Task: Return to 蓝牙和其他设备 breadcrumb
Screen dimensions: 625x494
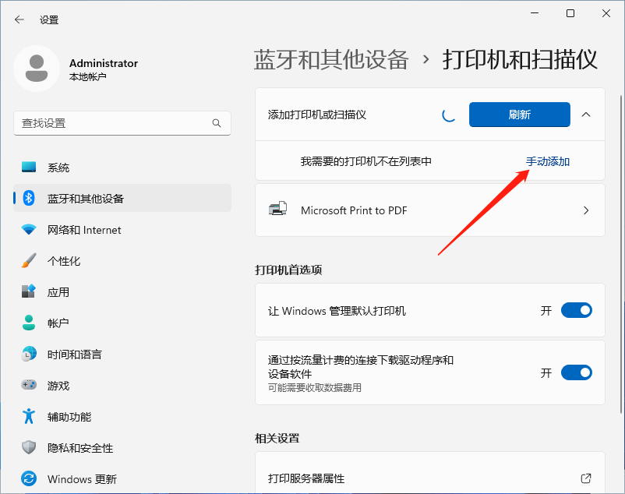Action: pyautogui.click(x=330, y=60)
